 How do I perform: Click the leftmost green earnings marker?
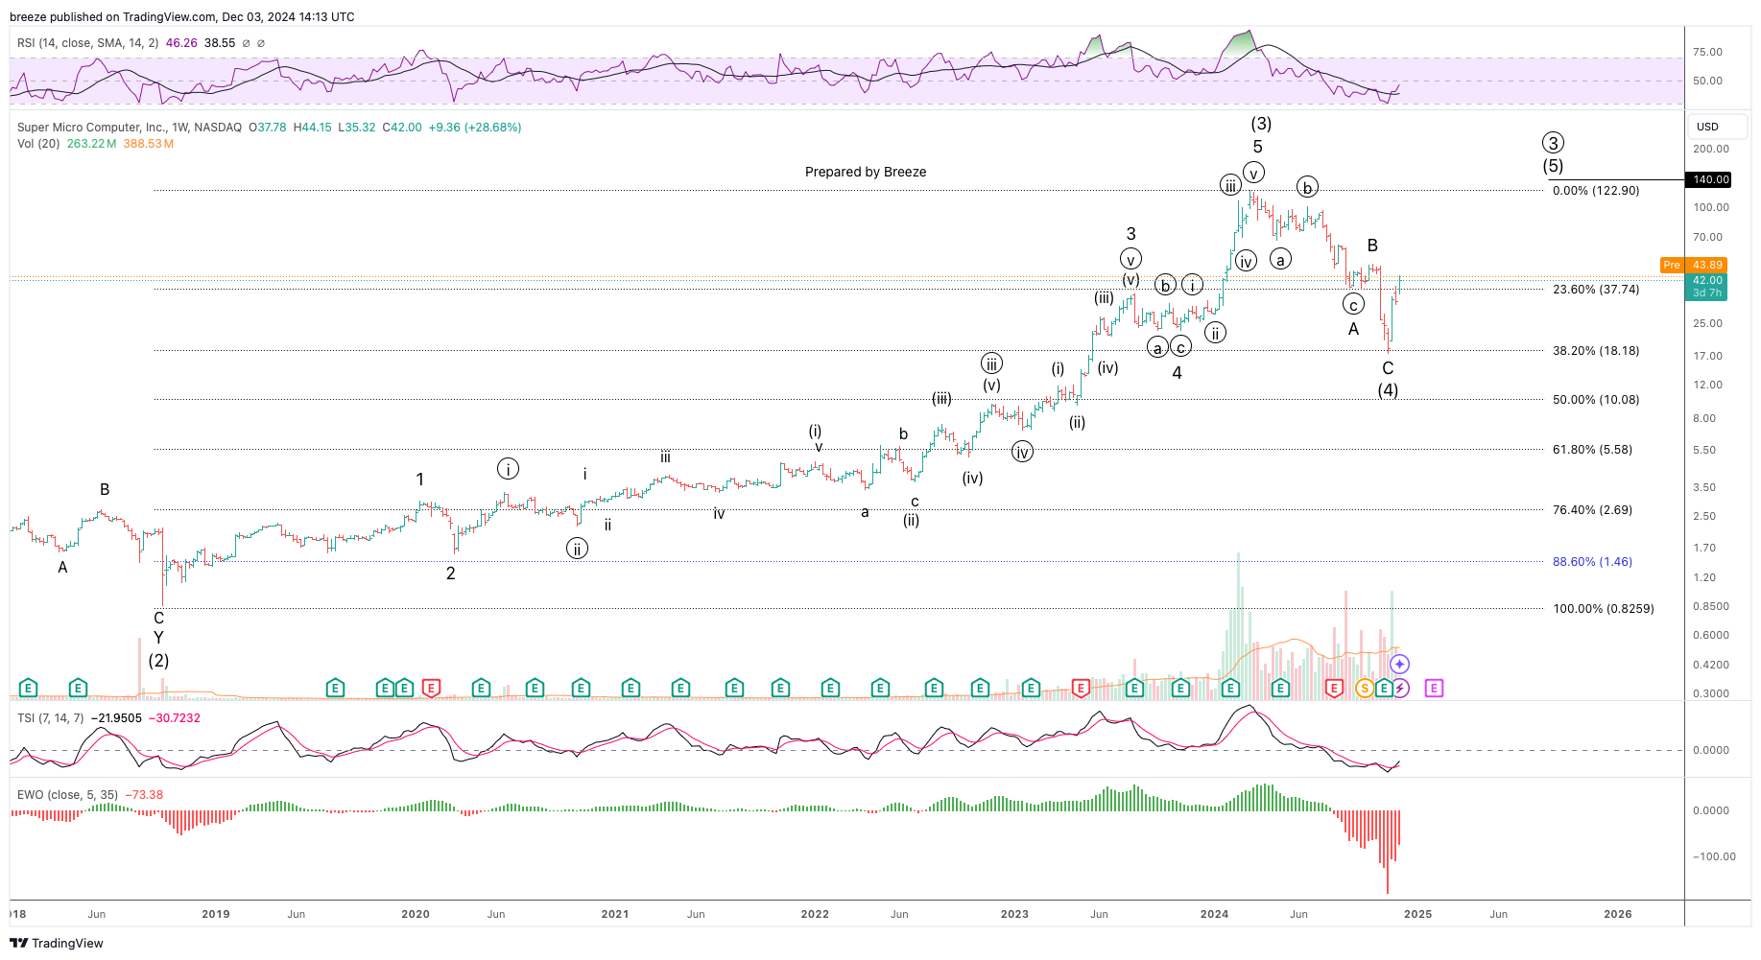pyautogui.click(x=28, y=688)
